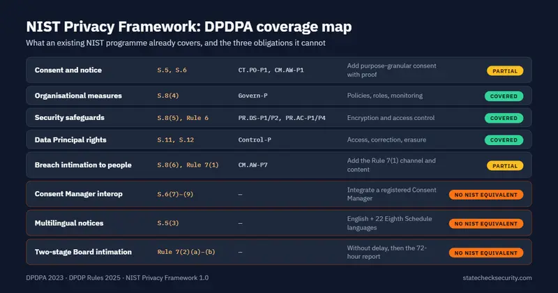Click the 'S.6(7)-(9)' section reference
Image resolution: width=558 pixels, height=293 pixels.
[x=175, y=195]
